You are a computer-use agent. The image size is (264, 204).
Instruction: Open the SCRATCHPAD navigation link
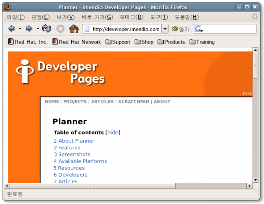click(x=134, y=102)
